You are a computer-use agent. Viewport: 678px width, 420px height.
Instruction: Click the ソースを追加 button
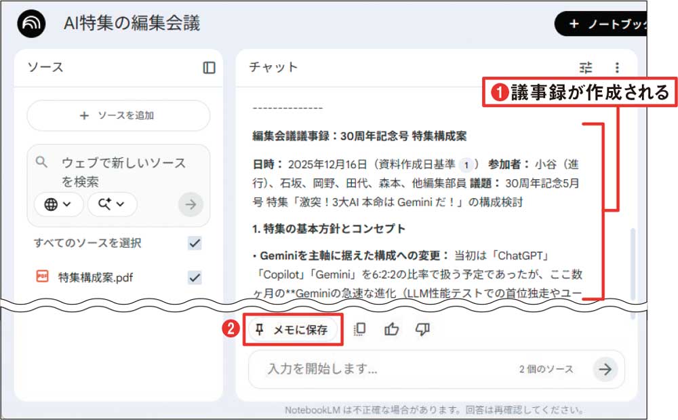pos(119,115)
